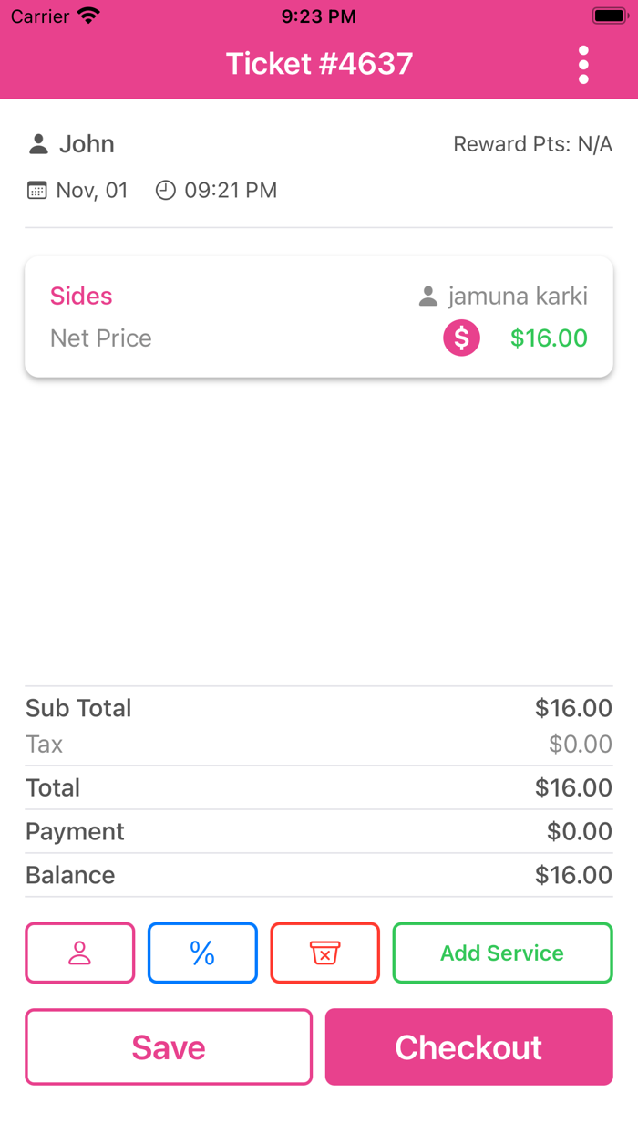Select the Reward Pts: N/A label
638x1135 pixels.
534,143
